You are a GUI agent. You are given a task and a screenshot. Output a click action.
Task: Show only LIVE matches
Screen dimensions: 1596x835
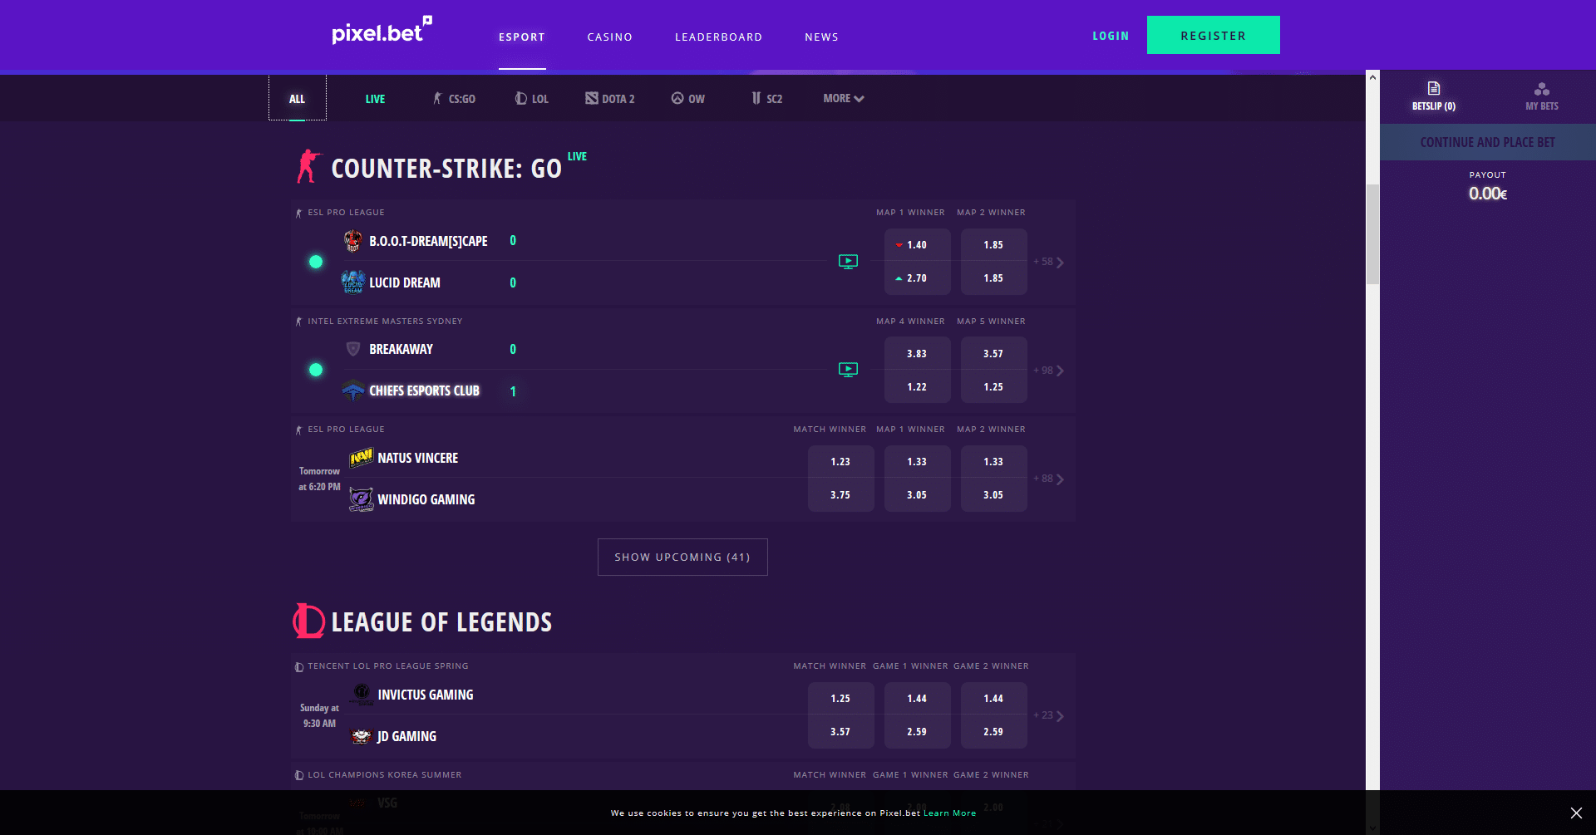[x=375, y=99]
